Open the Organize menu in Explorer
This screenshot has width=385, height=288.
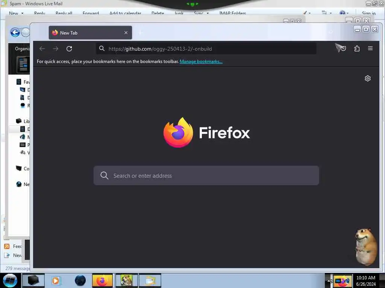pyautogui.click(x=22, y=49)
